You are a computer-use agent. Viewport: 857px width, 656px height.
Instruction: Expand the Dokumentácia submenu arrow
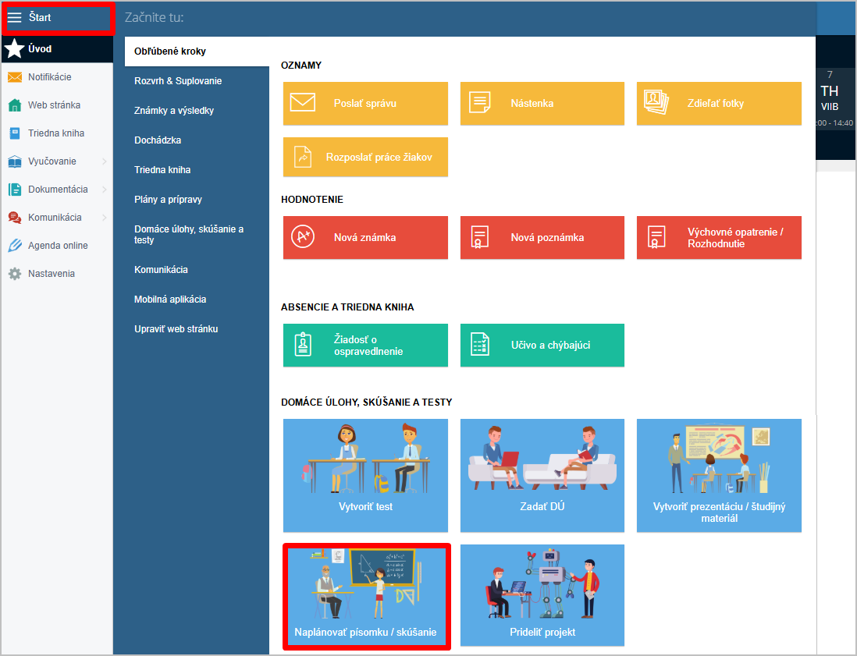[105, 190]
